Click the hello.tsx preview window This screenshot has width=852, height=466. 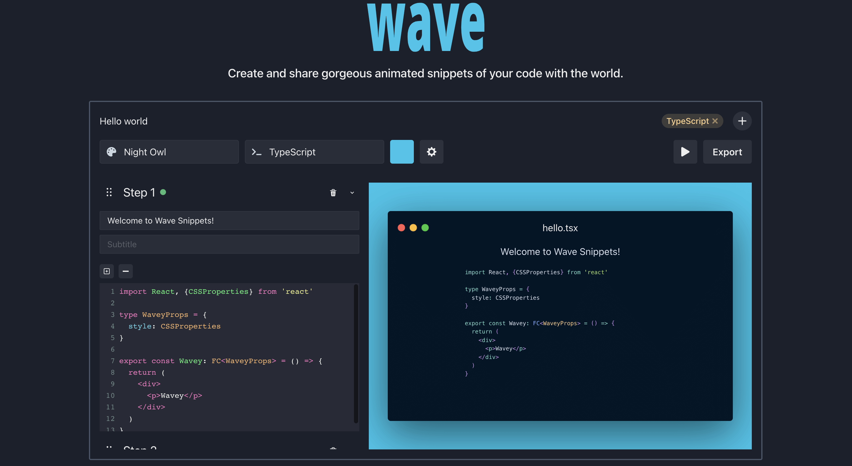point(560,316)
